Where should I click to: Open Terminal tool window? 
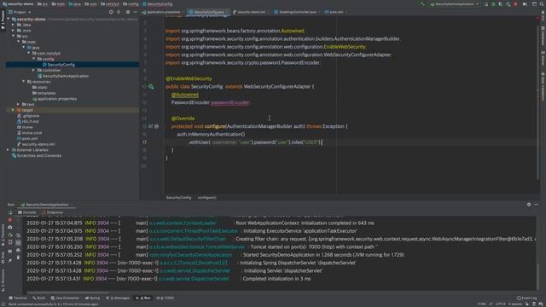[x=17, y=298]
